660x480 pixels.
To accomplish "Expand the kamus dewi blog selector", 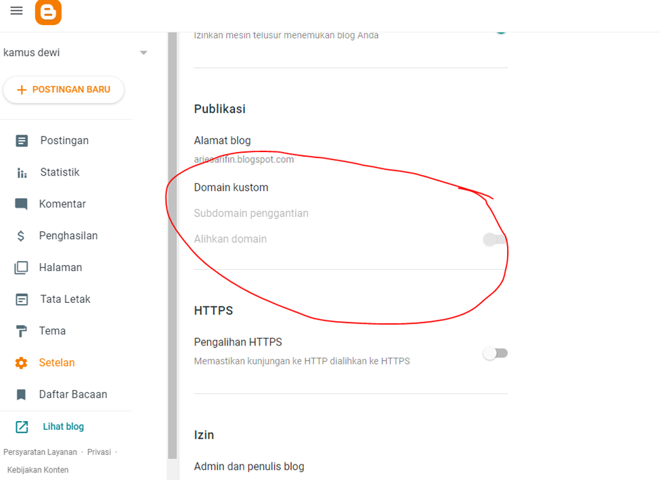I will coord(144,53).
